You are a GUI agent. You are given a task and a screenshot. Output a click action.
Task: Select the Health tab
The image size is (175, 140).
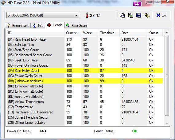[x=55, y=25]
